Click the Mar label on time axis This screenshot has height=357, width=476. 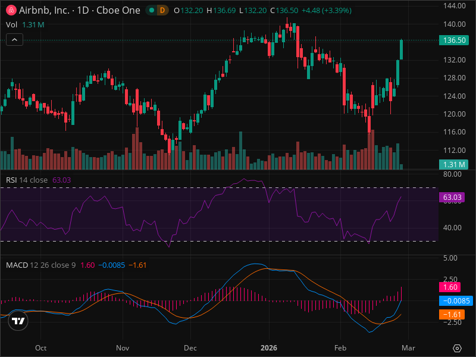(x=408, y=348)
